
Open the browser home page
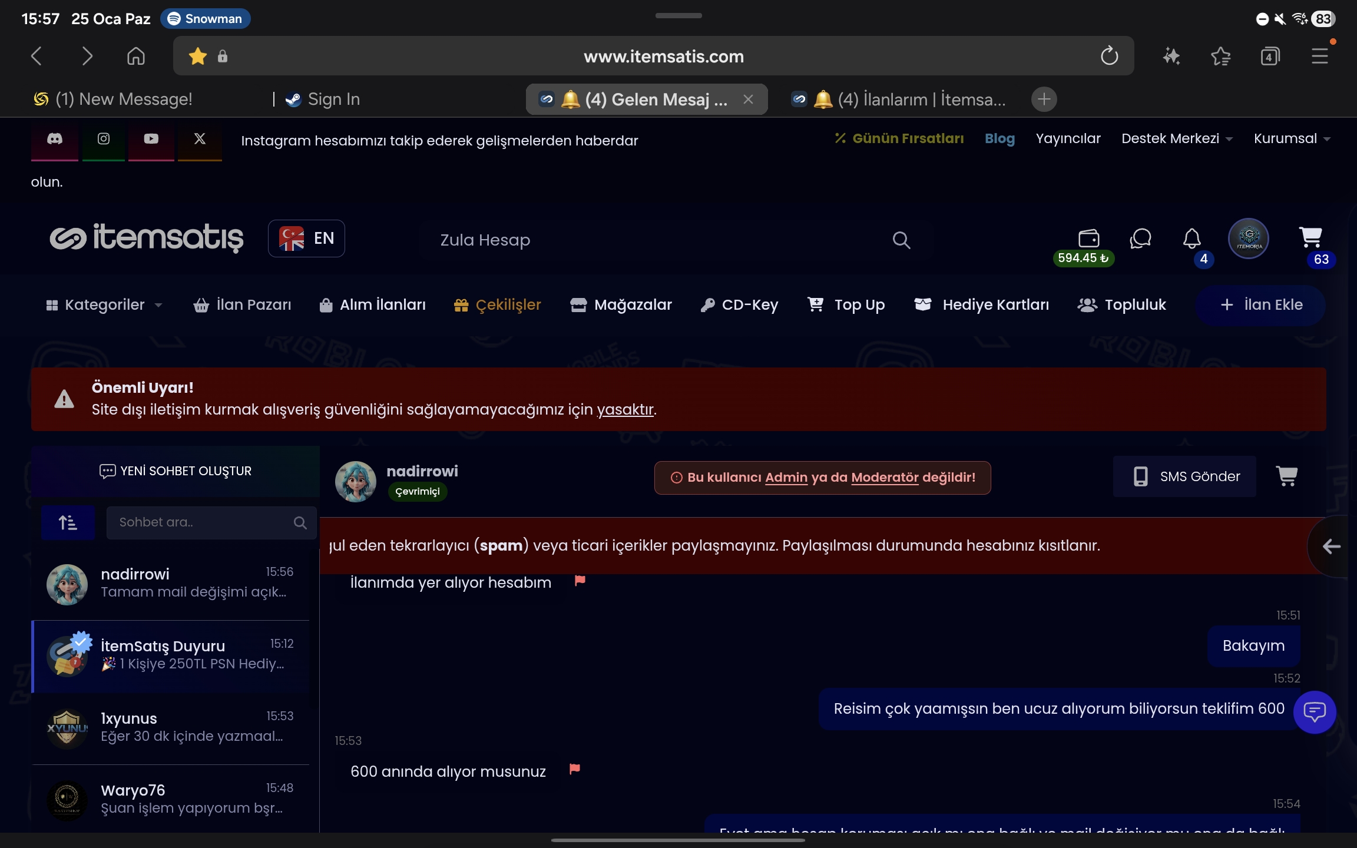coord(136,57)
